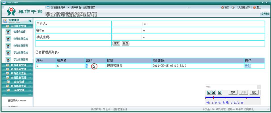Open 管理员管理 from the sidebar
The image size is (271, 113).
pyautogui.click(x=19, y=32)
